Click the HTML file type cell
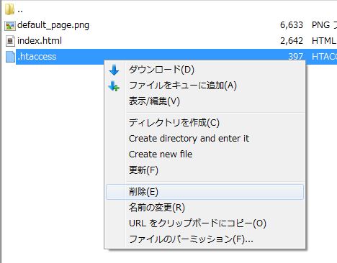Screen dimensions: 337x263 pyautogui.click(x=324, y=41)
